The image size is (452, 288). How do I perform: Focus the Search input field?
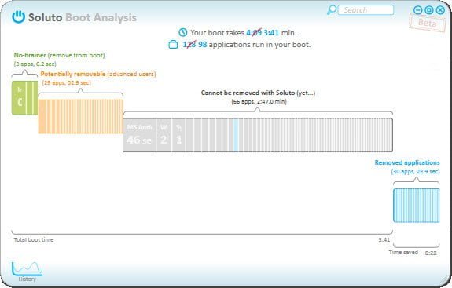point(366,9)
